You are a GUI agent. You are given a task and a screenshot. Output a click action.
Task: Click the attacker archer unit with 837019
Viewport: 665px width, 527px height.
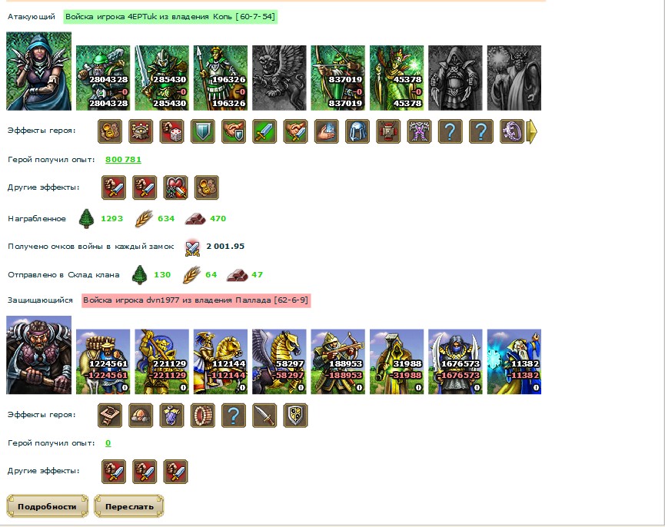tap(337, 78)
